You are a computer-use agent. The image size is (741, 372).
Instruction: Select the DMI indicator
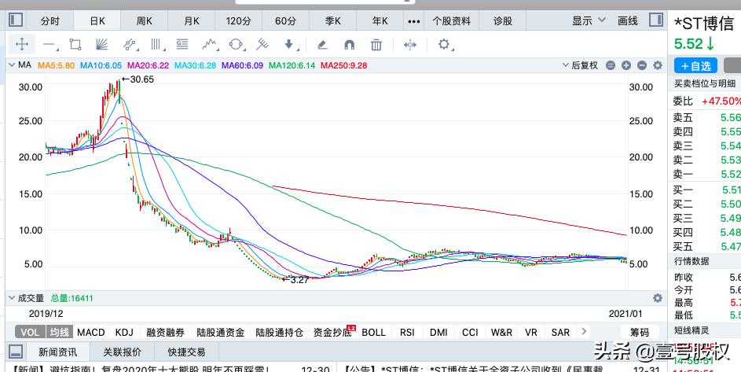point(438,332)
